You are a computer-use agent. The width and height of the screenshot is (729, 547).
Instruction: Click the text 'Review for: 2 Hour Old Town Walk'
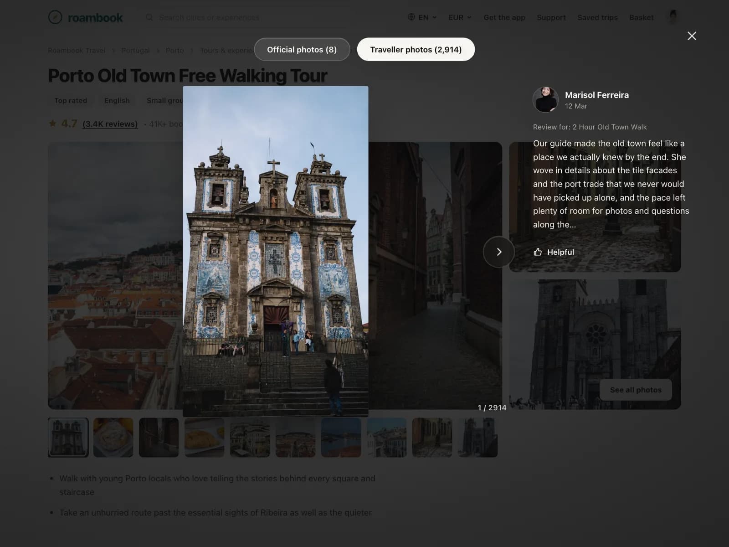pos(590,127)
